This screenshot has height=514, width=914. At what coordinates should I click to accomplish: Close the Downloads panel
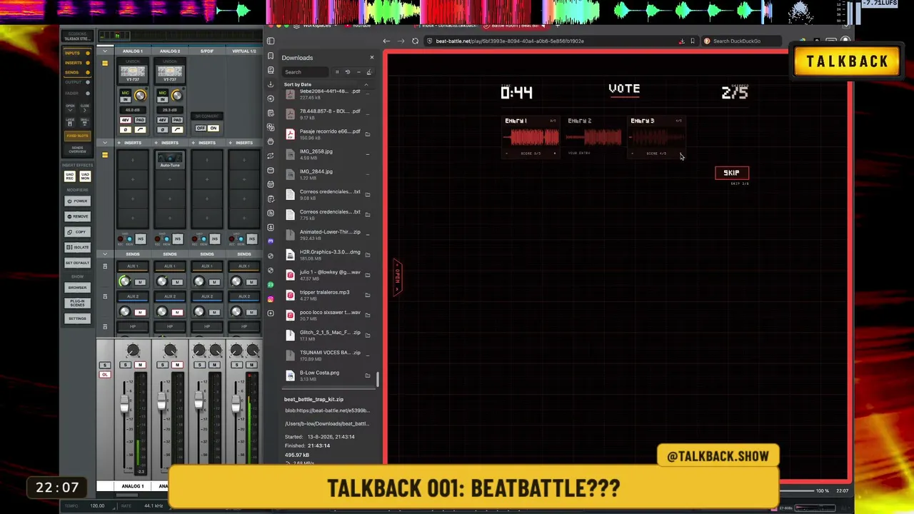(371, 57)
